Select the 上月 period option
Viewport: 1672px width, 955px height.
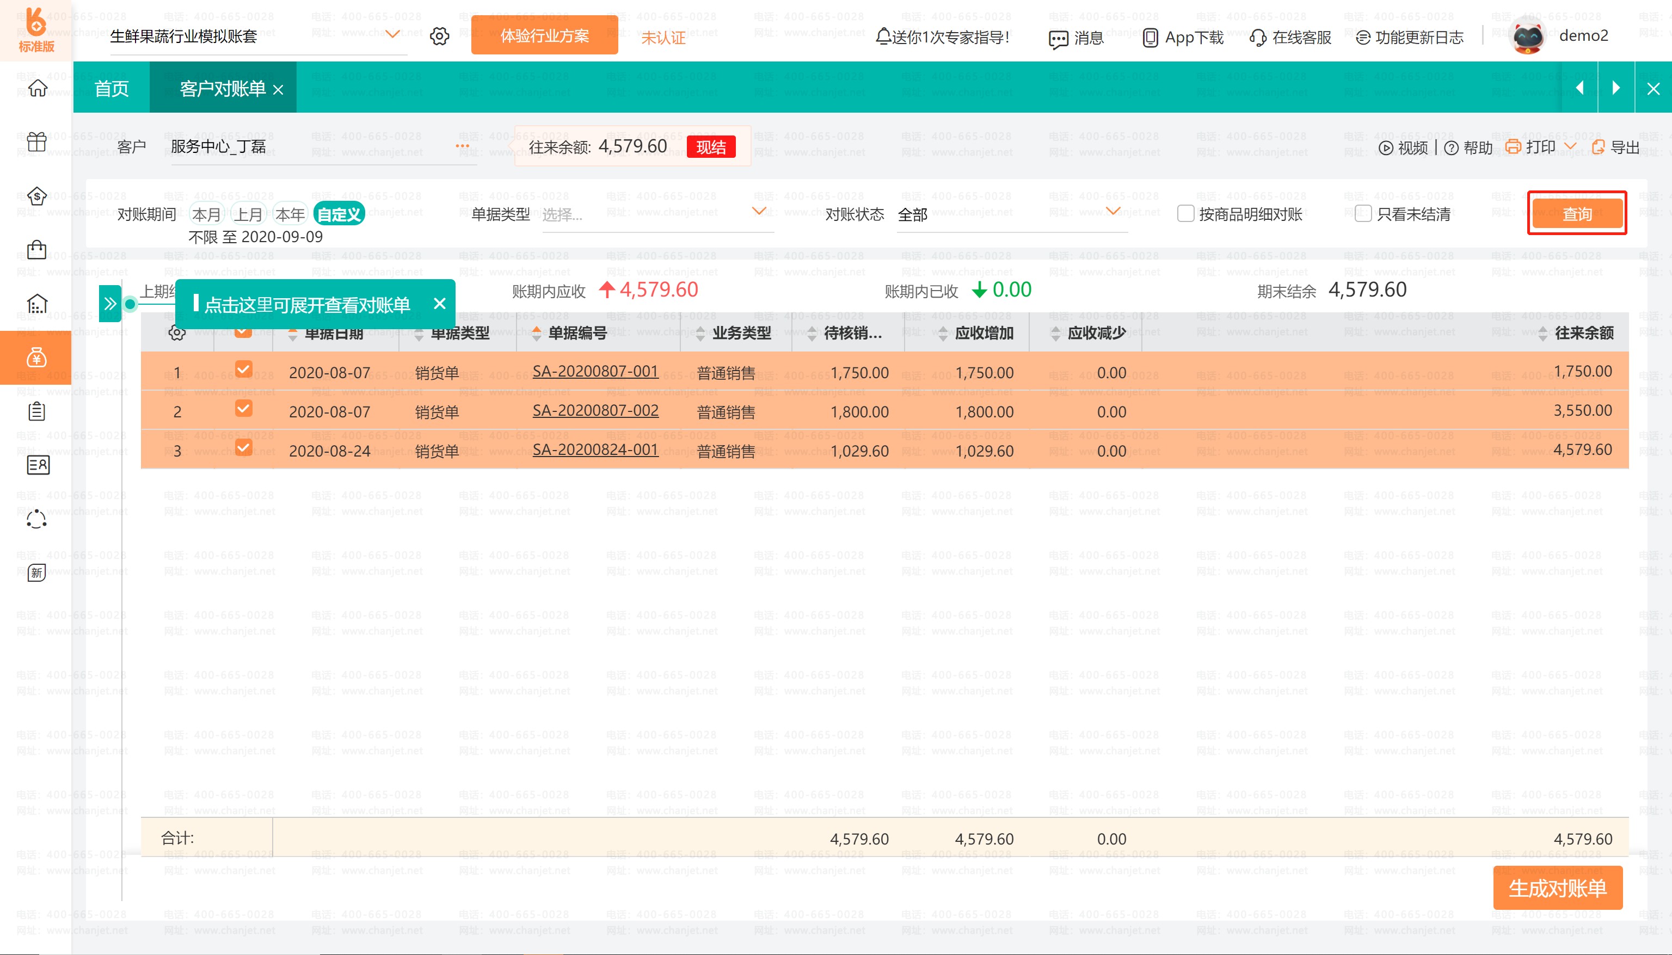click(x=249, y=214)
